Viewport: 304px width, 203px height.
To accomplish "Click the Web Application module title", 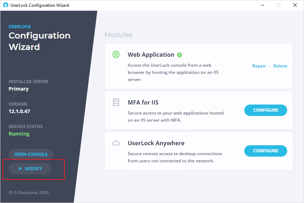I will 151,55.
